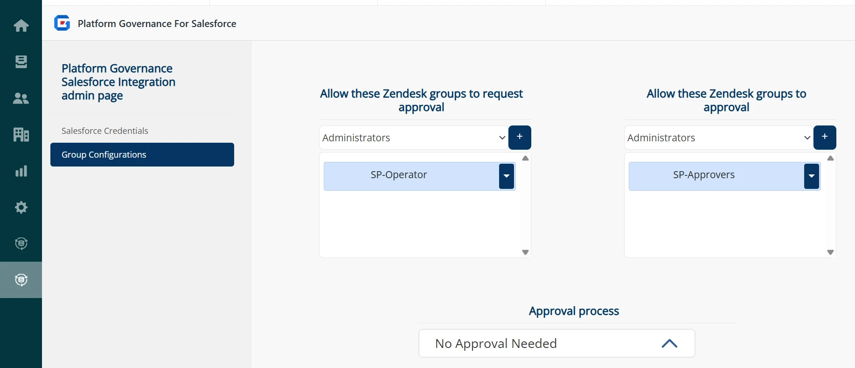Expand the SP-Approvers dropdown arrow
The width and height of the screenshot is (855, 368).
[811, 176]
